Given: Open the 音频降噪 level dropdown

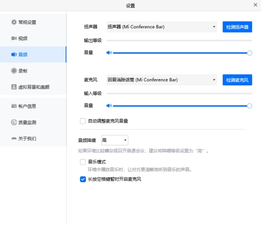Looking at the screenshot, I should click(115, 140).
